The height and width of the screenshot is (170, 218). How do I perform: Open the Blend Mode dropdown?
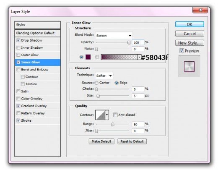[114, 36]
